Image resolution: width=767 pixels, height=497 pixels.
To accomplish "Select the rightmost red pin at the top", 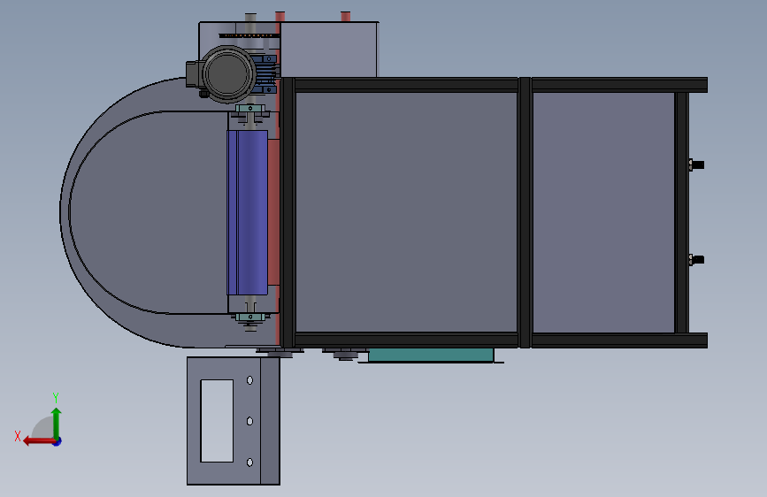I will (x=345, y=17).
